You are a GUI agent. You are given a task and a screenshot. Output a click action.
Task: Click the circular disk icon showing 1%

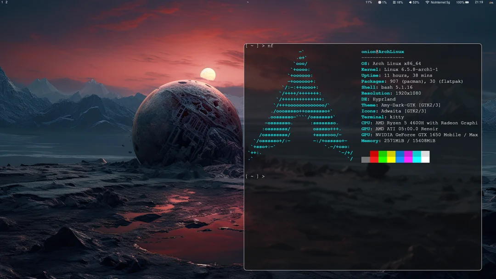click(379, 2)
